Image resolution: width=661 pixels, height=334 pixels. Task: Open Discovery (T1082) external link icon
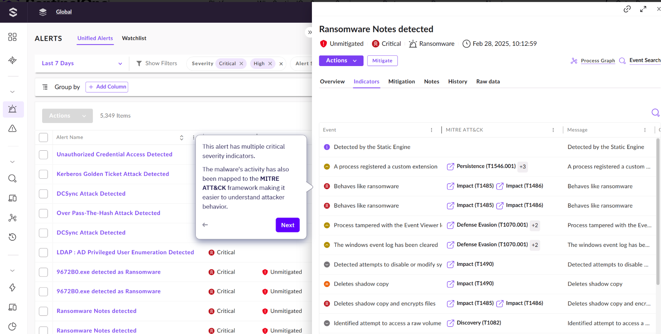coord(450,323)
